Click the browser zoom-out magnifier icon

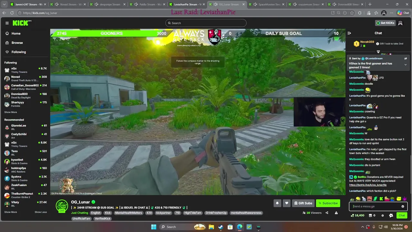click(x=339, y=13)
